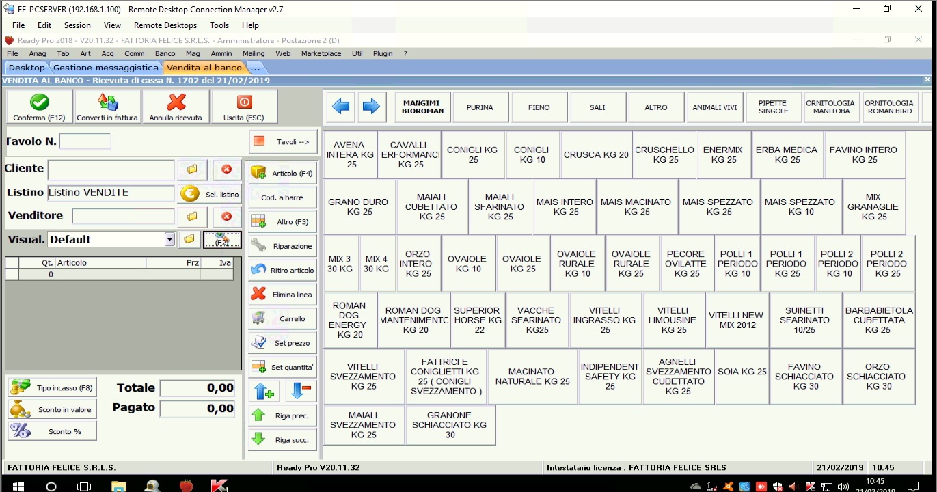The width and height of the screenshot is (937, 492).
Task: Add VITELLI NEW MIX 2012 product
Action: coord(737,320)
